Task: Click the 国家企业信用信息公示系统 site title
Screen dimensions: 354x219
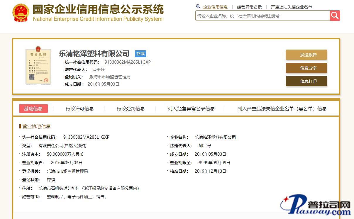Action: point(98,10)
